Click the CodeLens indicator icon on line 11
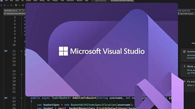 pos(6,51)
